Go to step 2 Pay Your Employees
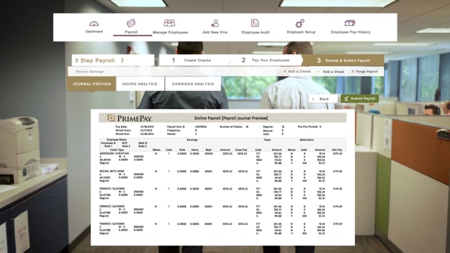The width and height of the screenshot is (450, 253). pyautogui.click(x=266, y=60)
